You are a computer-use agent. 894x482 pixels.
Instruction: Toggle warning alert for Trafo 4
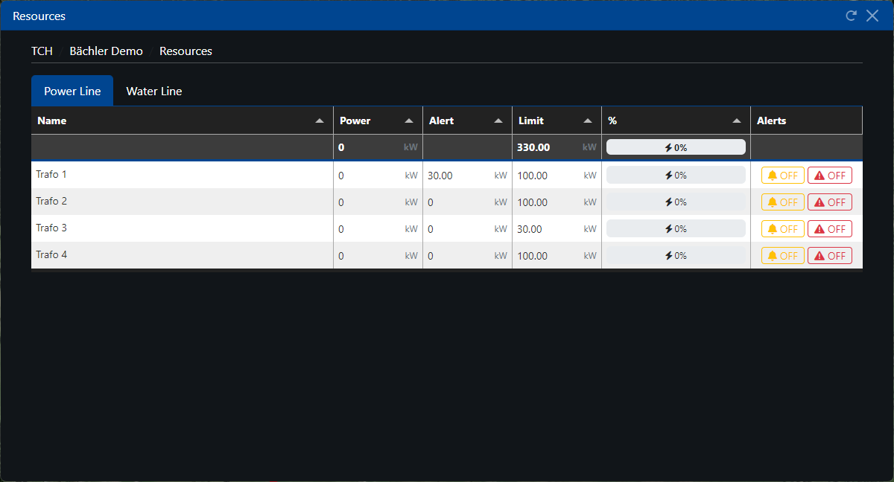(830, 256)
